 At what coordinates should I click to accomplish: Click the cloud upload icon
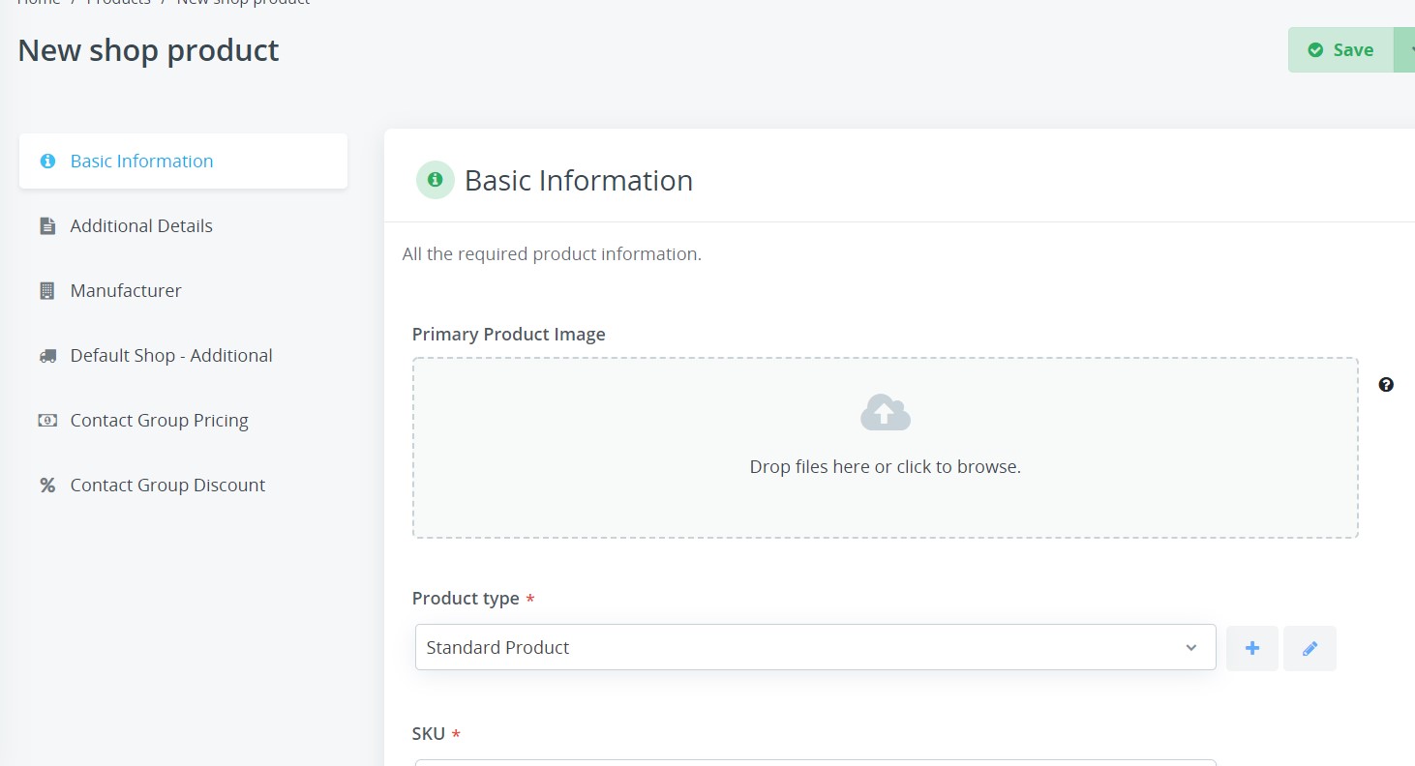point(885,413)
